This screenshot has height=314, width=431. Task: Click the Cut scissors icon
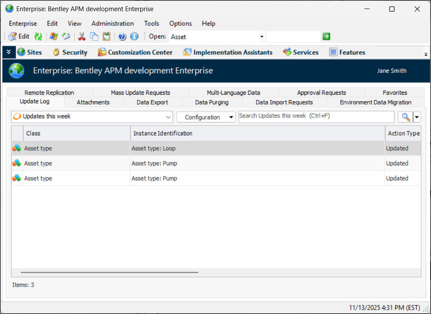tap(82, 36)
